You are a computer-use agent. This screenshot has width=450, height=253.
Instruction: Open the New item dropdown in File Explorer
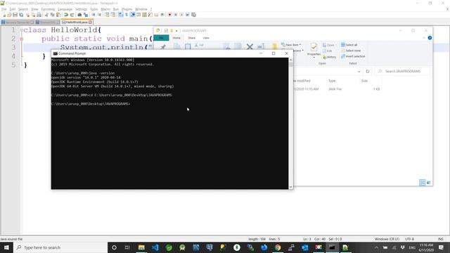pos(291,45)
